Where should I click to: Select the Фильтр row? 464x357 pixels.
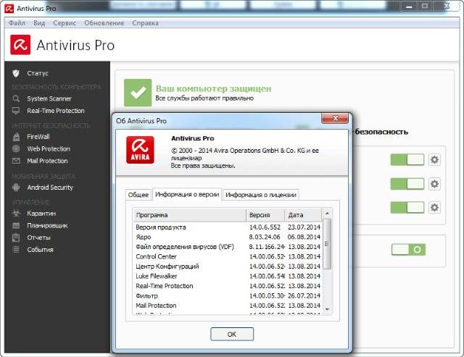tap(228, 295)
